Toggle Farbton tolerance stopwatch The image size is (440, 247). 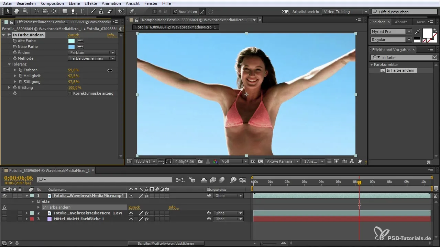point(21,70)
